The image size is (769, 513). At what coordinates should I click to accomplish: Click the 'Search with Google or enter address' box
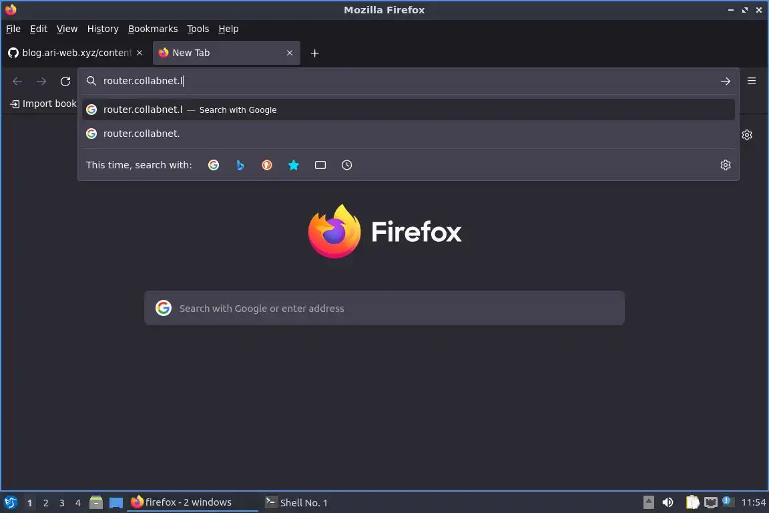coord(384,308)
